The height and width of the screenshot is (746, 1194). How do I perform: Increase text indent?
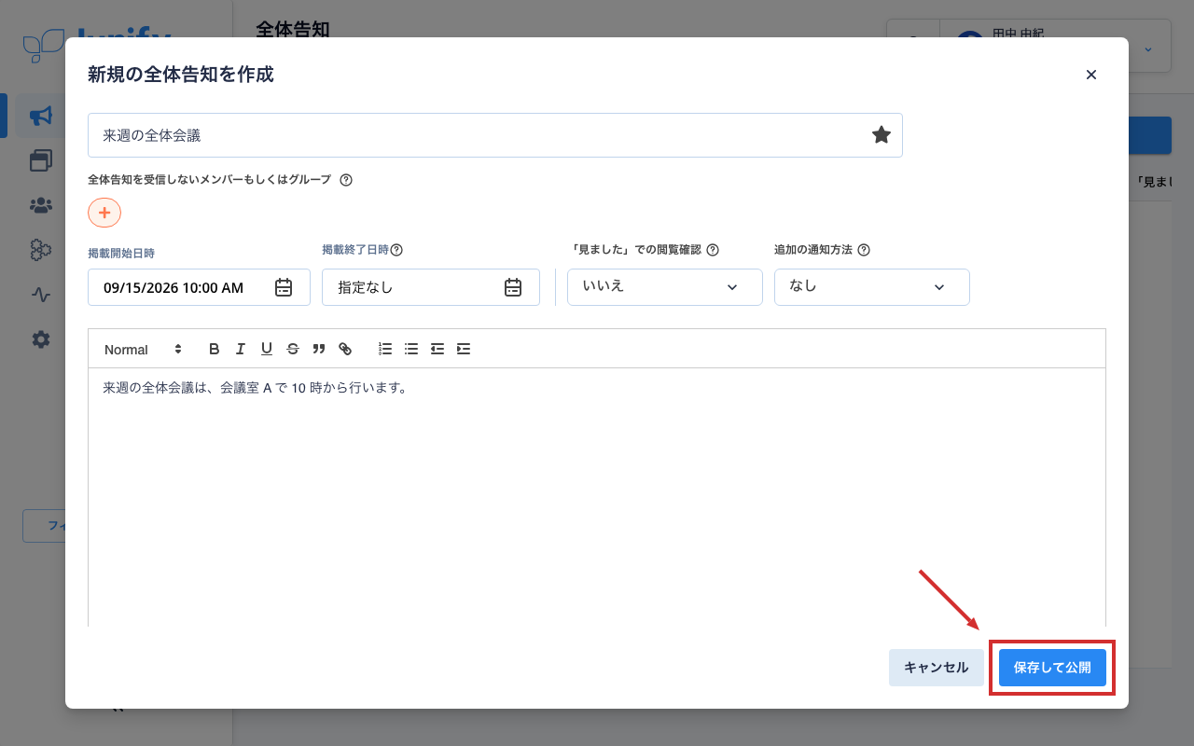[464, 349]
